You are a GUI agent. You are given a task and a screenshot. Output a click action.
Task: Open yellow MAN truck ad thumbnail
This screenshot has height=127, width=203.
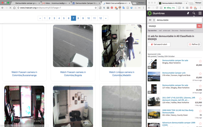[x=154, y=114]
